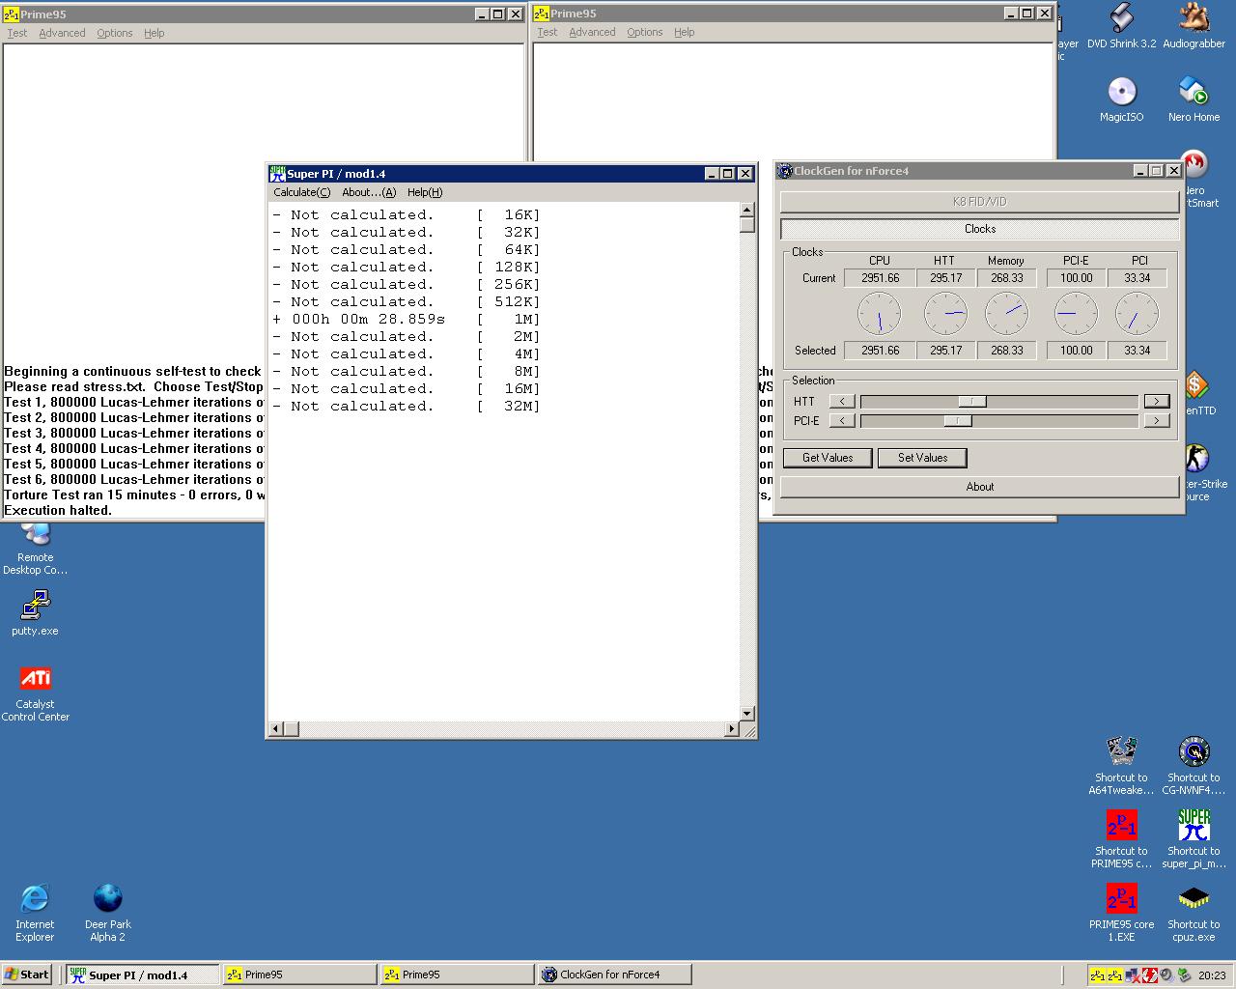
Task: Click the Set Values button
Action: pos(922,458)
